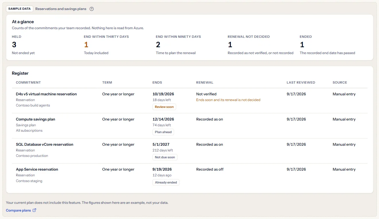
Task: Click Contoso staging scope text
Action: 29,181
